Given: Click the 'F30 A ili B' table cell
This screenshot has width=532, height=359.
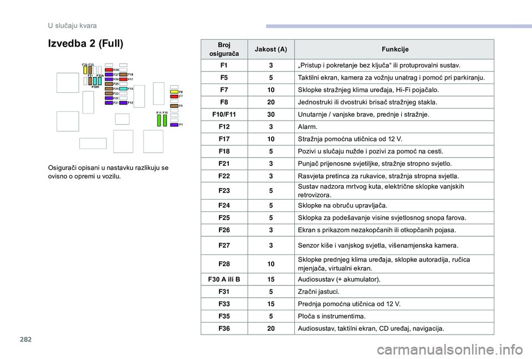Looking at the screenshot, I should (x=224, y=279).
